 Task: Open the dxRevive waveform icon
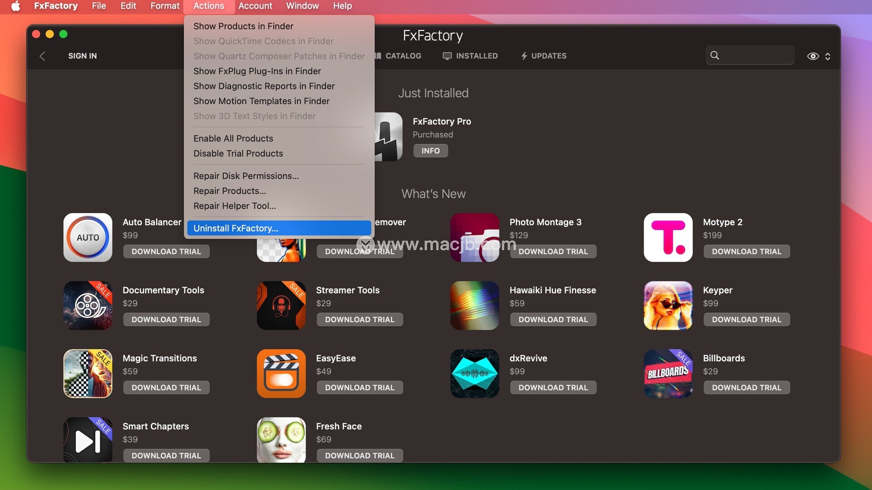475,373
